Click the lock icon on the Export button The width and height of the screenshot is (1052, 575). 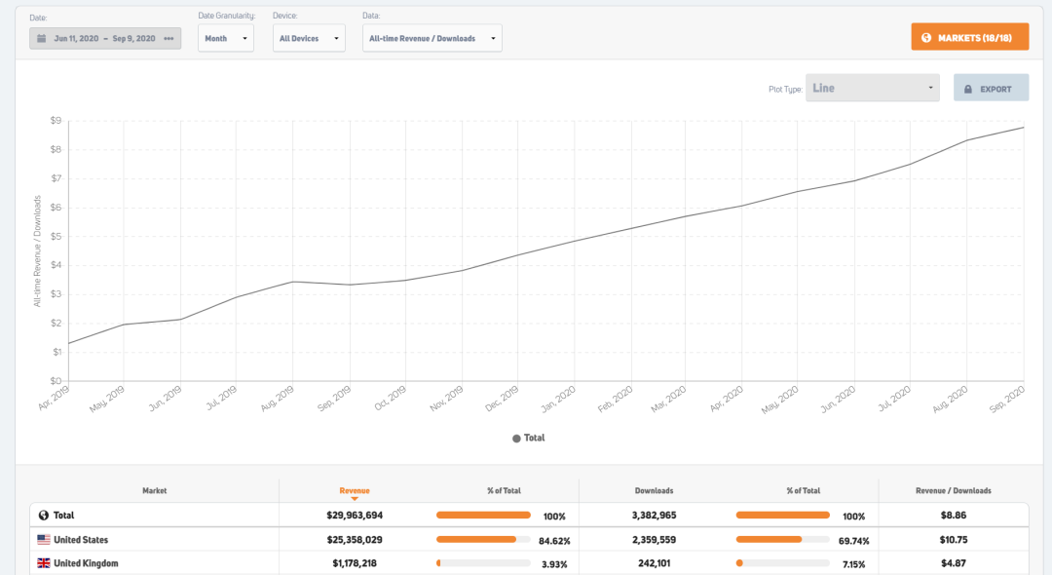click(967, 89)
